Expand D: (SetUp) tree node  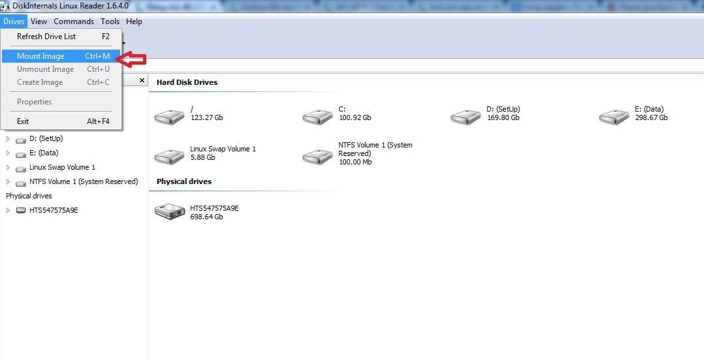pos(8,138)
